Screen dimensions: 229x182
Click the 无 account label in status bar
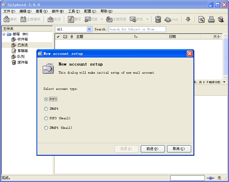[219, 178]
